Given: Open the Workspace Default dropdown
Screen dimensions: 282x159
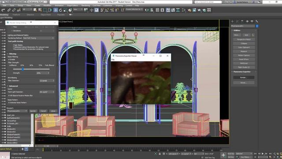Looking at the screenshot, I should (37, 2).
